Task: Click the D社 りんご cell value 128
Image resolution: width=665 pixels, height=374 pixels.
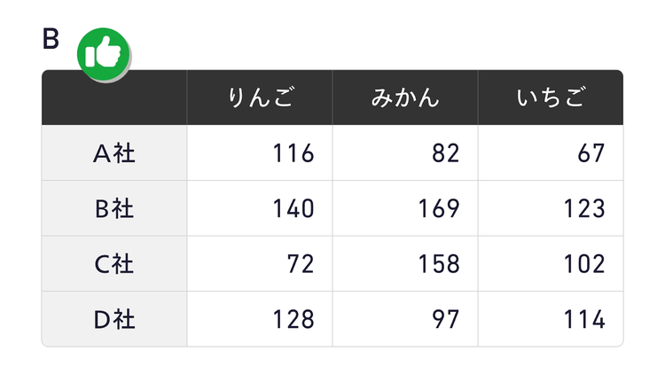Action: point(293,319)
